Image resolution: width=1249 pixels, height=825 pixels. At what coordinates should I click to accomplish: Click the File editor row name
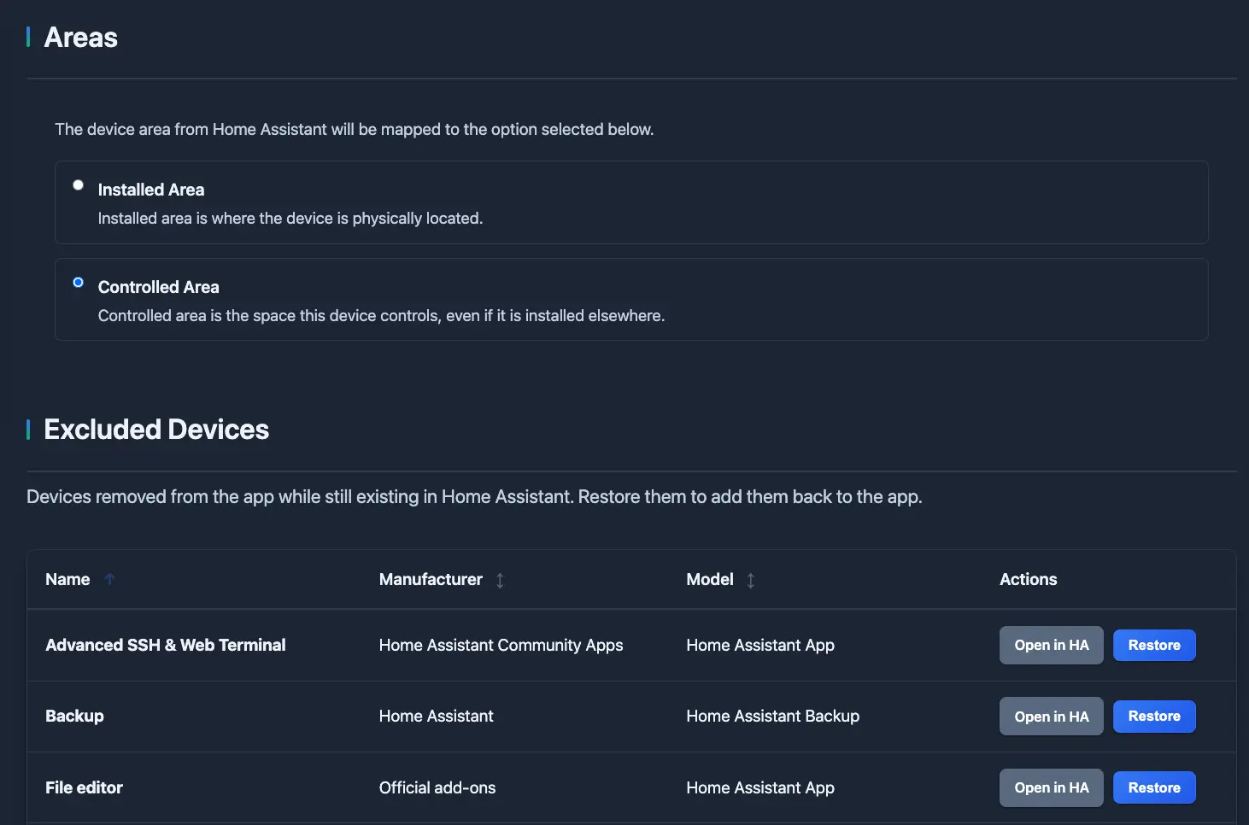[84, 787]
